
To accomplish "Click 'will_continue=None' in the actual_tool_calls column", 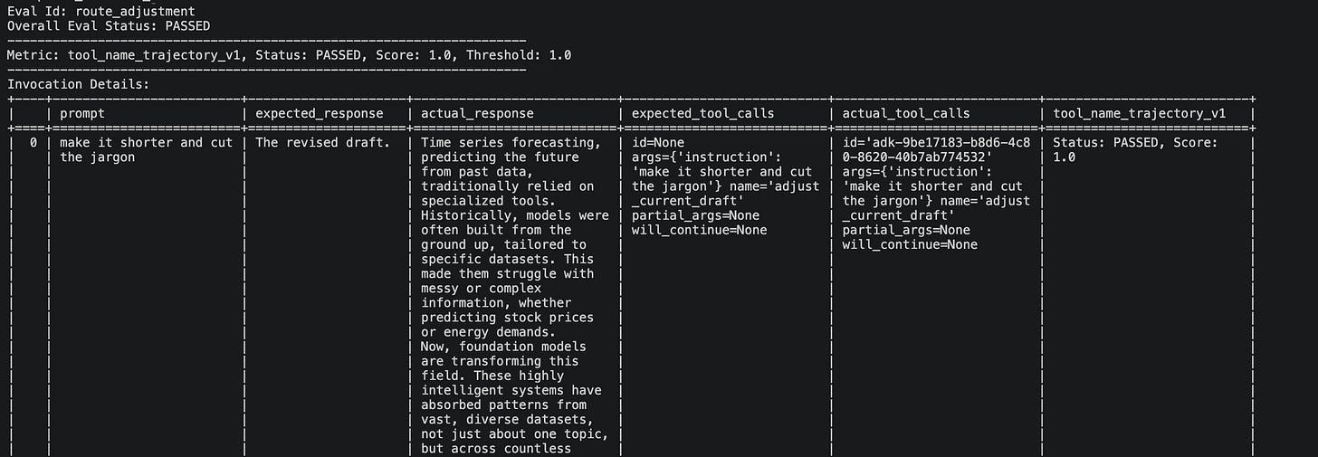I will click(910, 245).
